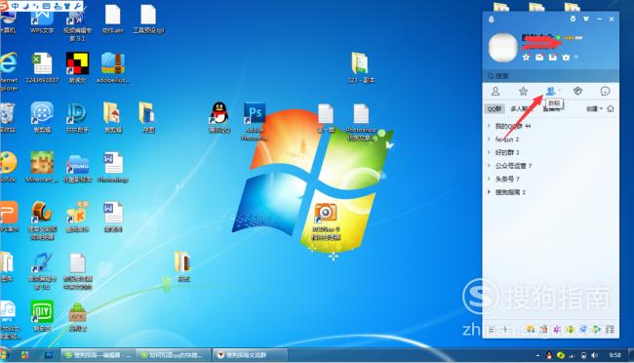Viewport: 634px width, 363px height.
Task: Open the green shield icon in QQ bottom bar
Action: [x=571, y=330]
